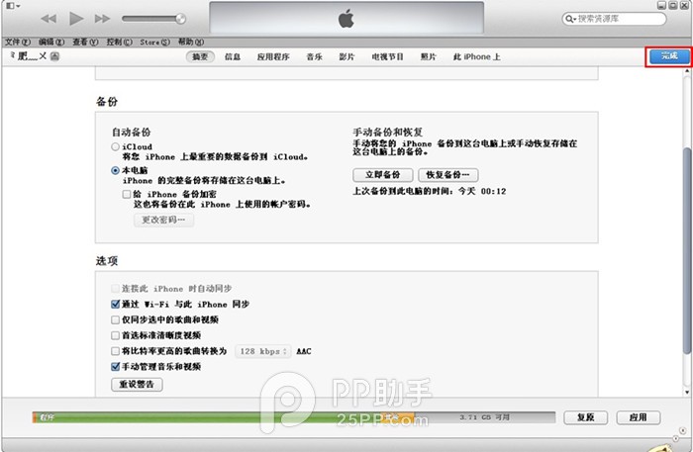Open the 128 kbps bitrate dropdown
Screen dimensions: 693x452
point(262,351)
